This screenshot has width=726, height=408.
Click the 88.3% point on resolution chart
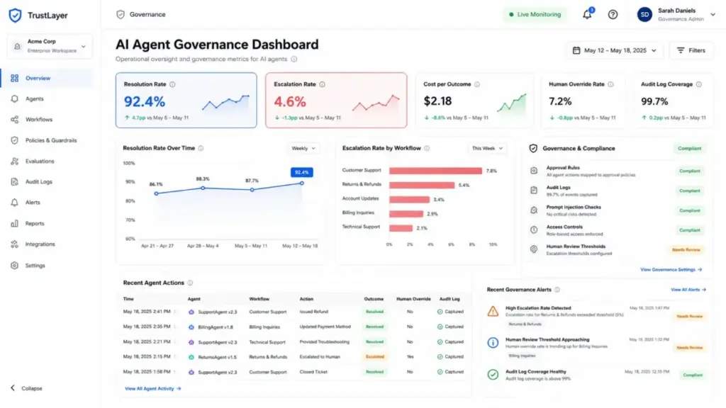[203, 188]
